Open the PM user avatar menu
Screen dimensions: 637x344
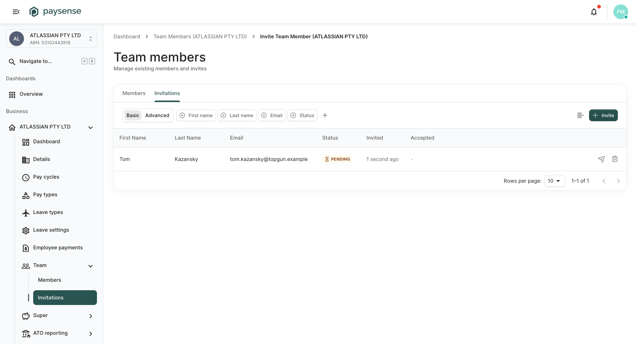coord(621,12)
